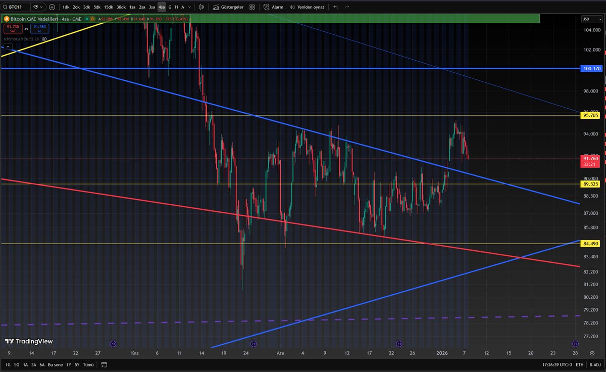Switch to the 1dk interval
The width and height of the screenshot is (606, 372).
(x=66, y=7)
